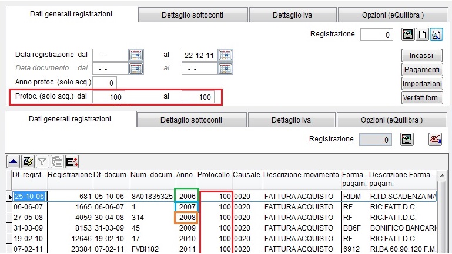Click the Ver.fatt.forn. button
Screen dimensions: 452x254
[x=422, y=97]
